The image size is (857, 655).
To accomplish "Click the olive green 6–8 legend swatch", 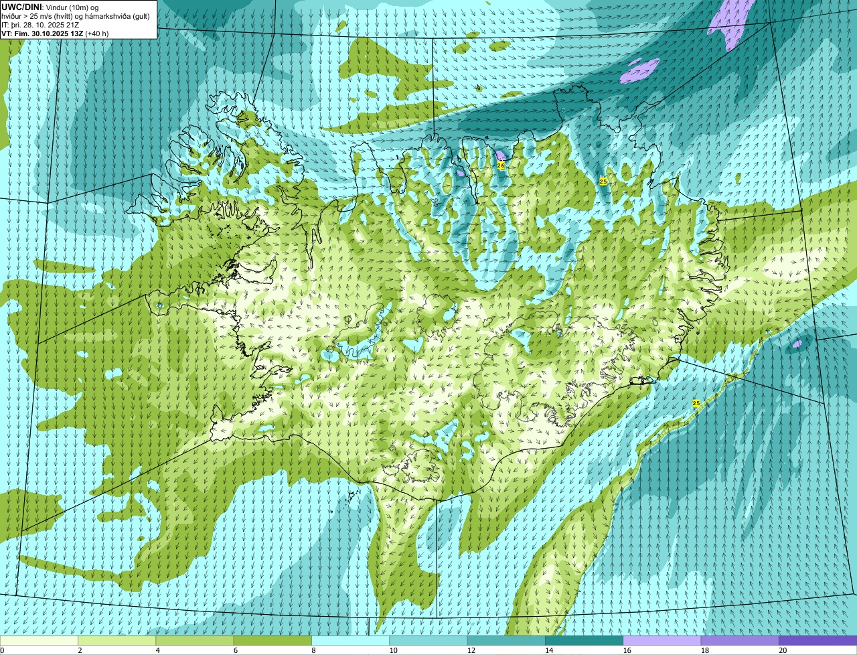I will pyautogui.click(x=272, y=640).
